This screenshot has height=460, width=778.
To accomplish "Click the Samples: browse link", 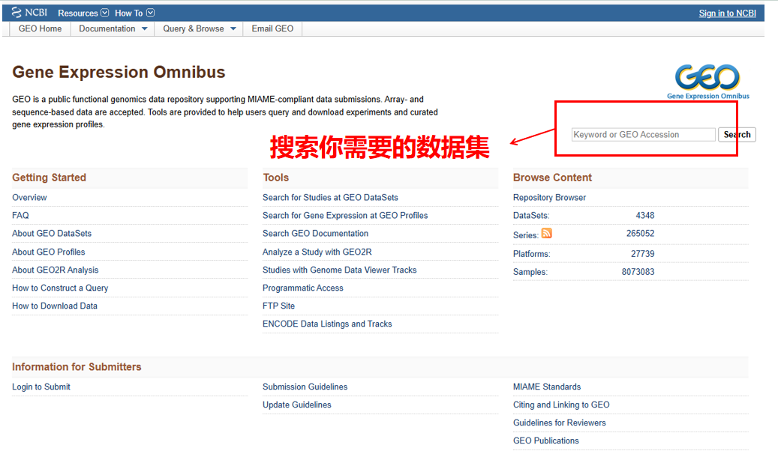I will [x=530, y=272].
